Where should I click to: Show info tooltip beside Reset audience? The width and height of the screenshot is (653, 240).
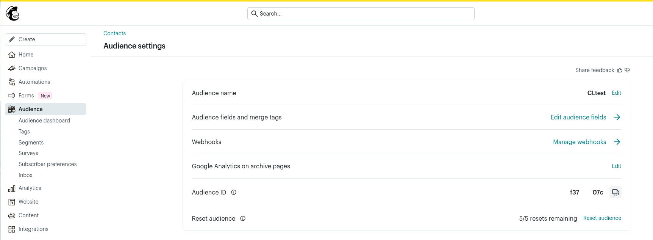click(x=243, y=218)
